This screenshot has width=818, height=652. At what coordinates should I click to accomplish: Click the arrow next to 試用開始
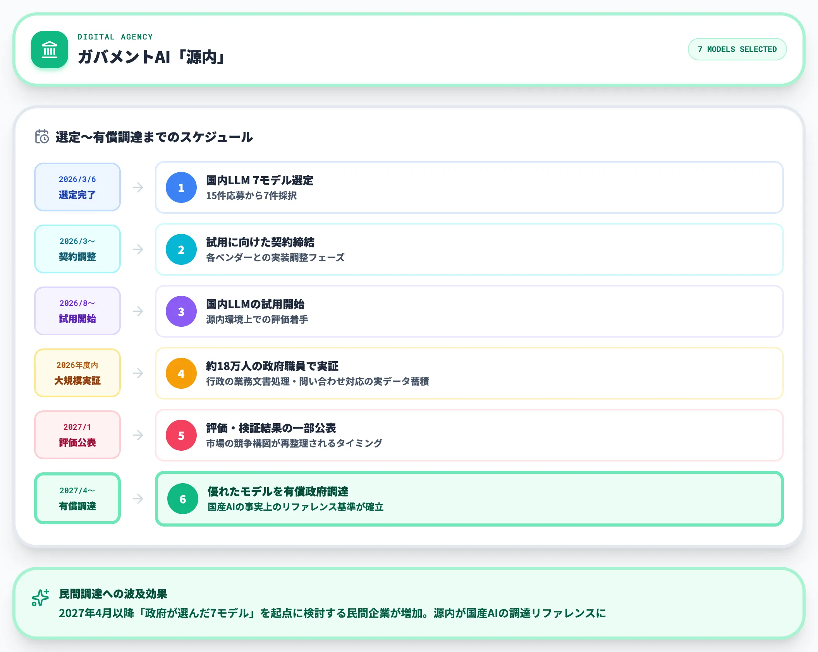tap(138, 311)
